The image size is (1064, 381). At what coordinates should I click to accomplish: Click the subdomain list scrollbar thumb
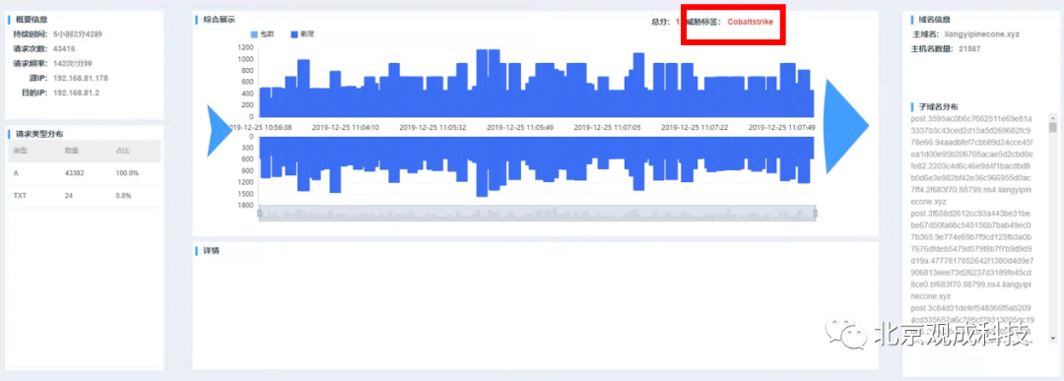tap(1052, 127)
